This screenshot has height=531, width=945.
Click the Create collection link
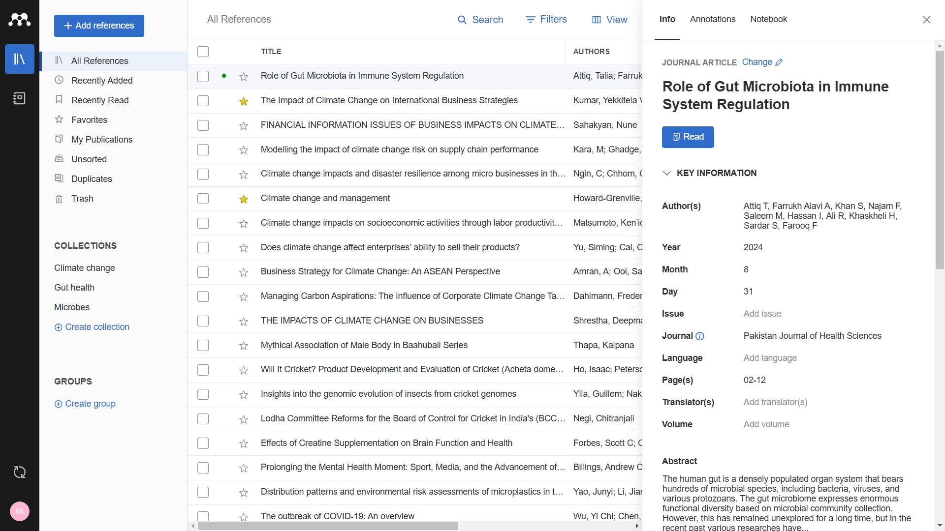(92, 327)
